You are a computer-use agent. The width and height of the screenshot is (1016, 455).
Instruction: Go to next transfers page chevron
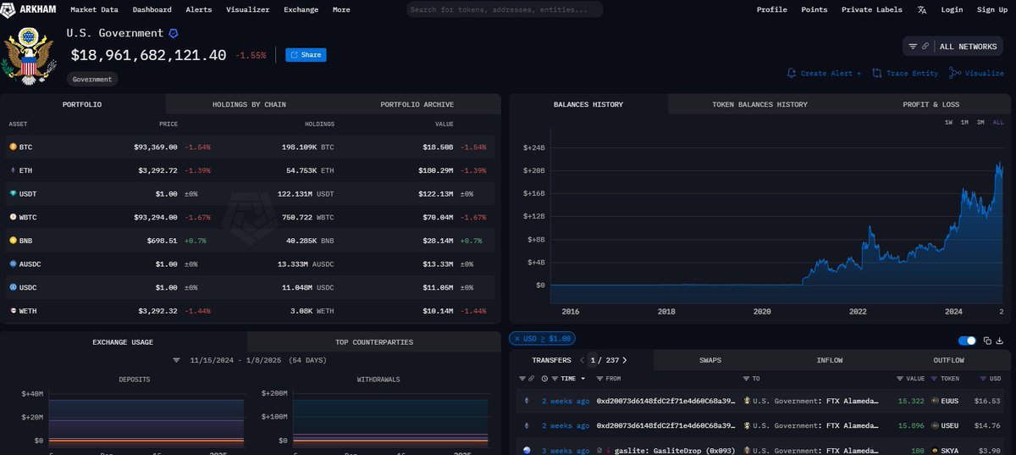tap(625, 360)
